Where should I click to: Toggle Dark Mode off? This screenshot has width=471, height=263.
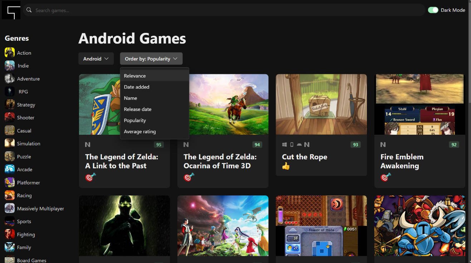tap(433, 10)
